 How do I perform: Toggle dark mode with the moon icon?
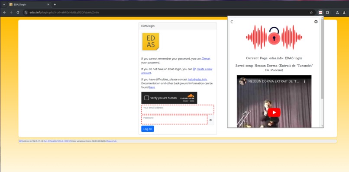point(232,22)
